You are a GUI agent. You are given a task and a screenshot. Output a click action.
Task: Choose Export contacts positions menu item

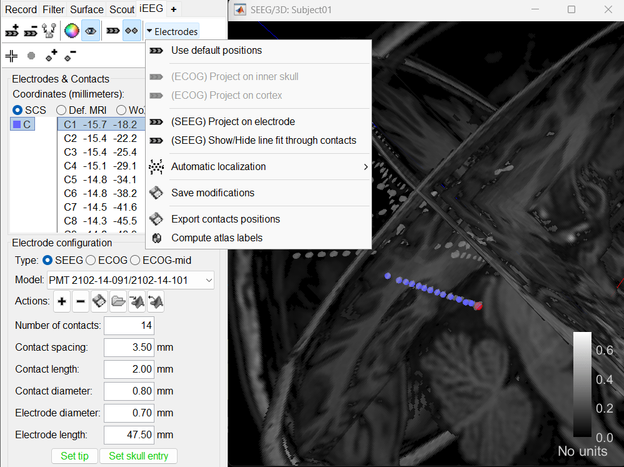[x=225, y=219]
